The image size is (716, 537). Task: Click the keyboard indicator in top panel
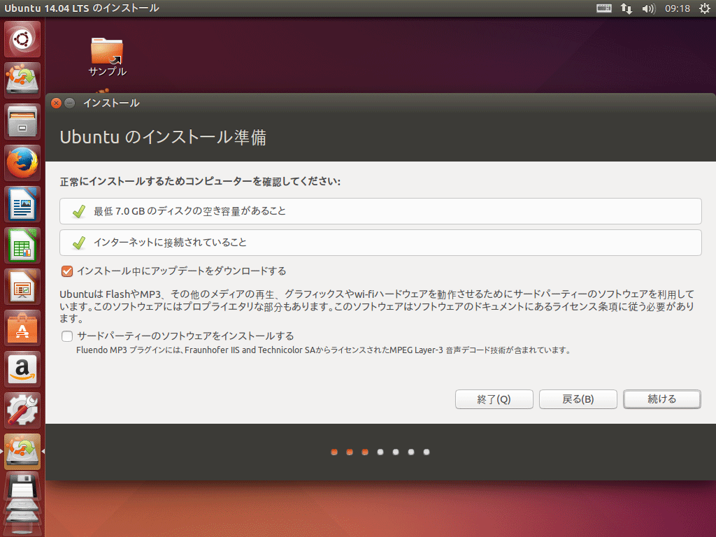[x=603, y=8]
